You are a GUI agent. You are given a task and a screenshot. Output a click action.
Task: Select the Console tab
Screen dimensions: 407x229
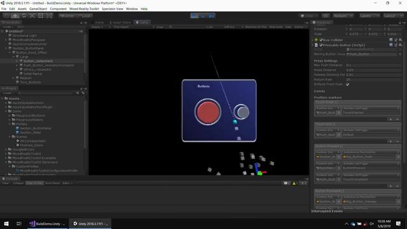(x=10, y=179)
